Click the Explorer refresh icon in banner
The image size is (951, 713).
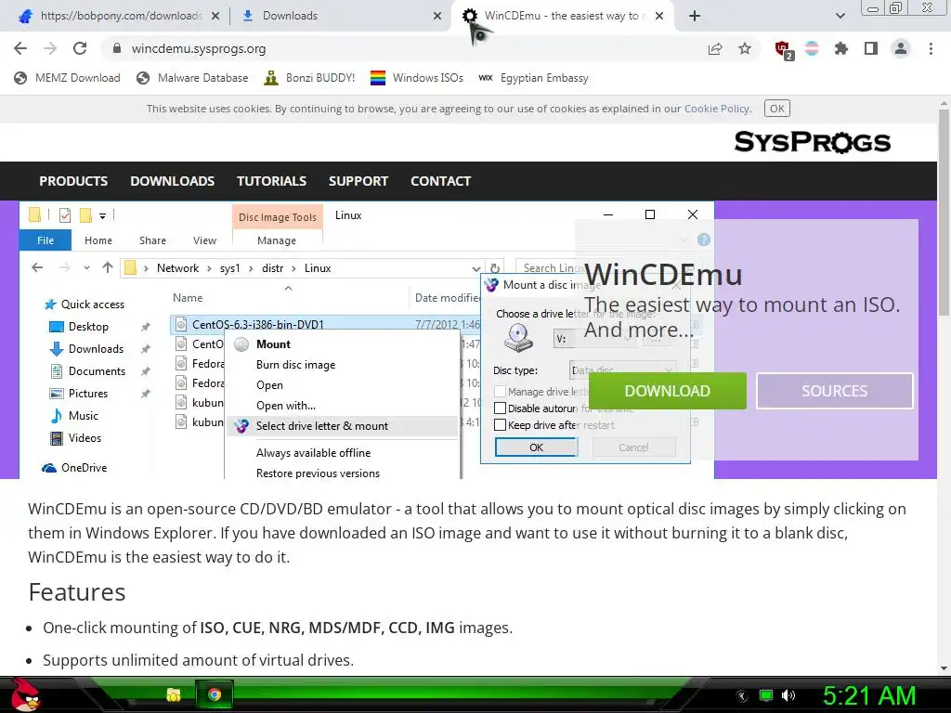[x=495, y=268]
